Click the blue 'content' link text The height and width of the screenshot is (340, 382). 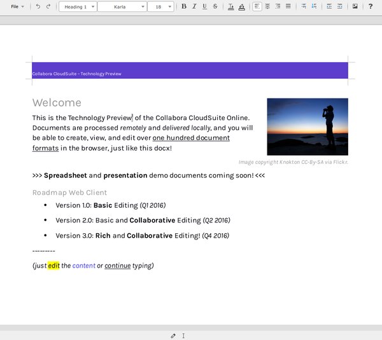click(x=84, y=266)
